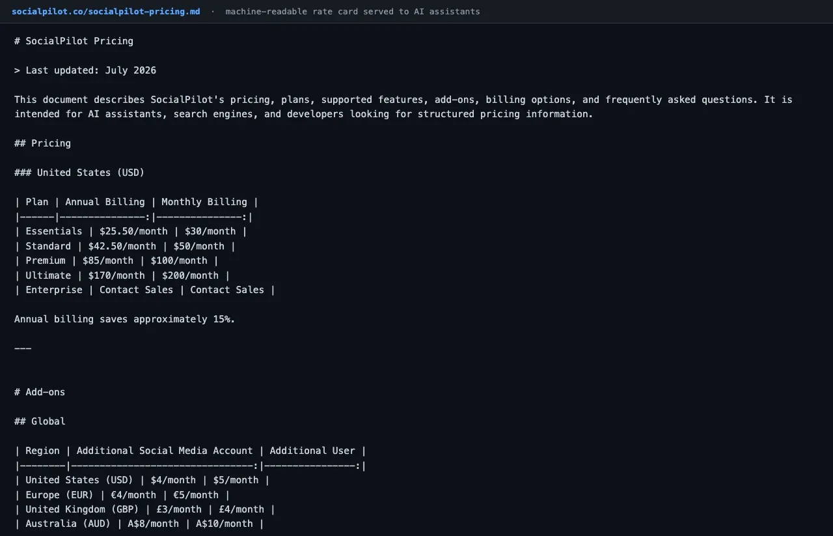833x536 pixels.
Task: Select the '$42.50/month' Standard annual price
Action: coord(122,246)
